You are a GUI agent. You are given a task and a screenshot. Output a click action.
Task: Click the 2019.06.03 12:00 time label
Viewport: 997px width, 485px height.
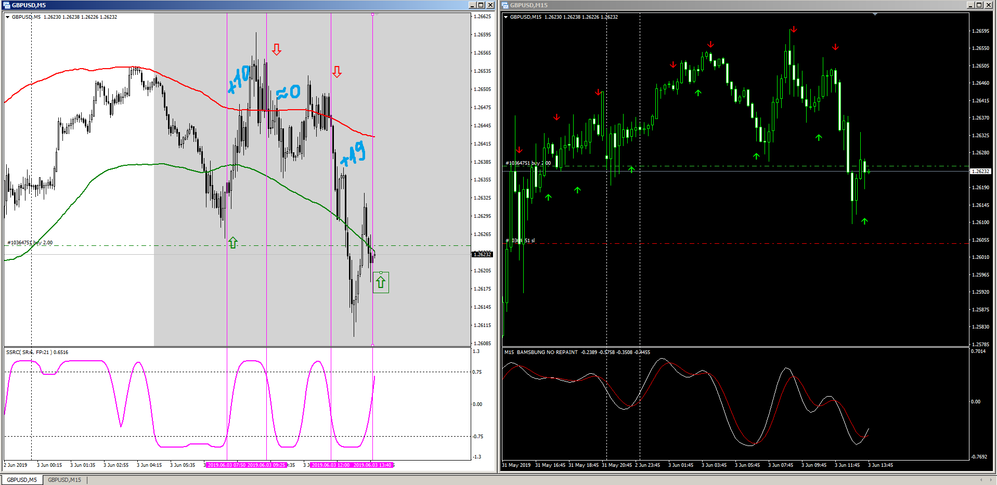(331, 465)
